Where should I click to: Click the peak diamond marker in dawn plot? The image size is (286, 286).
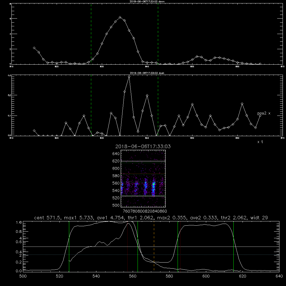120,17
